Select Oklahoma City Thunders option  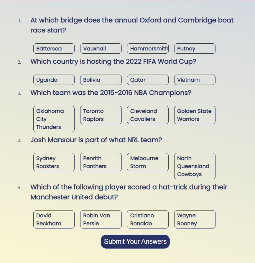[54, 119]
